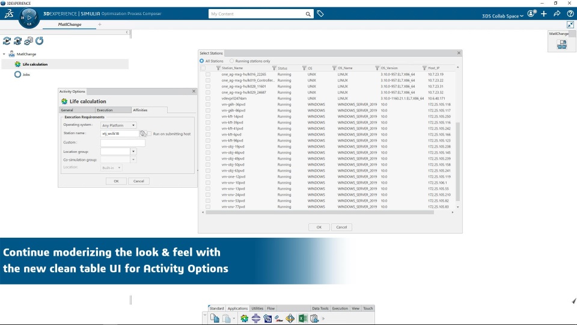Click the expand view icon at top right

coord(570,25)
